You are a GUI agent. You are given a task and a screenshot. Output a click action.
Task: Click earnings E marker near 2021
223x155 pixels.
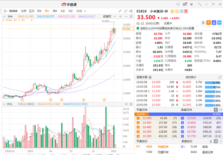point(104,100)
